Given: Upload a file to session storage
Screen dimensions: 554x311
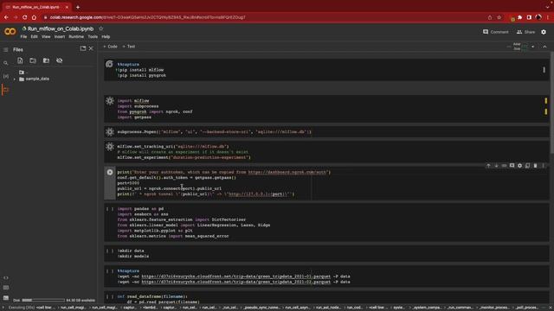Looking at the screenshot, I should [x=20, y=60].
